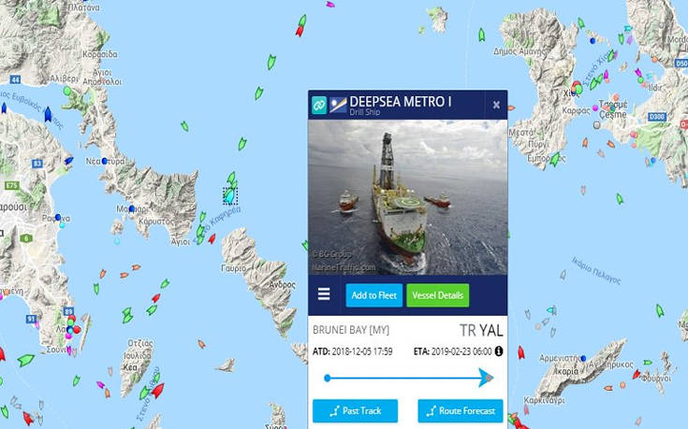Select the highlighted cyan vessel on map
The height and width of the screenshot is (429, 688).
(x=230, y=196)
